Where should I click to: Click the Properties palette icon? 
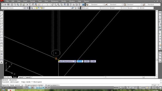click(65, 5)
